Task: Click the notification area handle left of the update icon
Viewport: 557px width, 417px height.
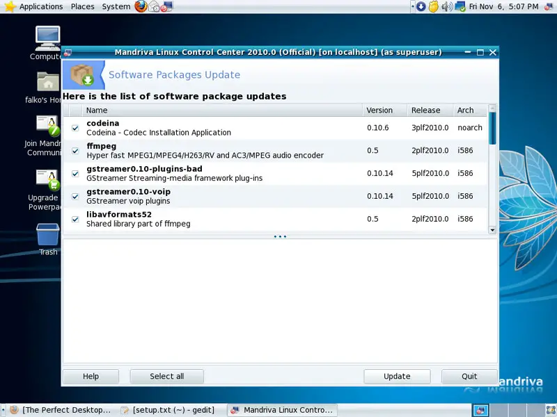Action: click(x=412, y=6)
